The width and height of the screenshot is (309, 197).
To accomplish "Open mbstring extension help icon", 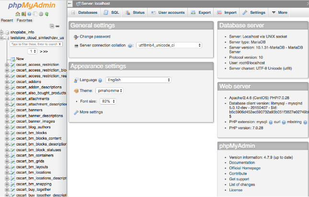I will [305, 123].
